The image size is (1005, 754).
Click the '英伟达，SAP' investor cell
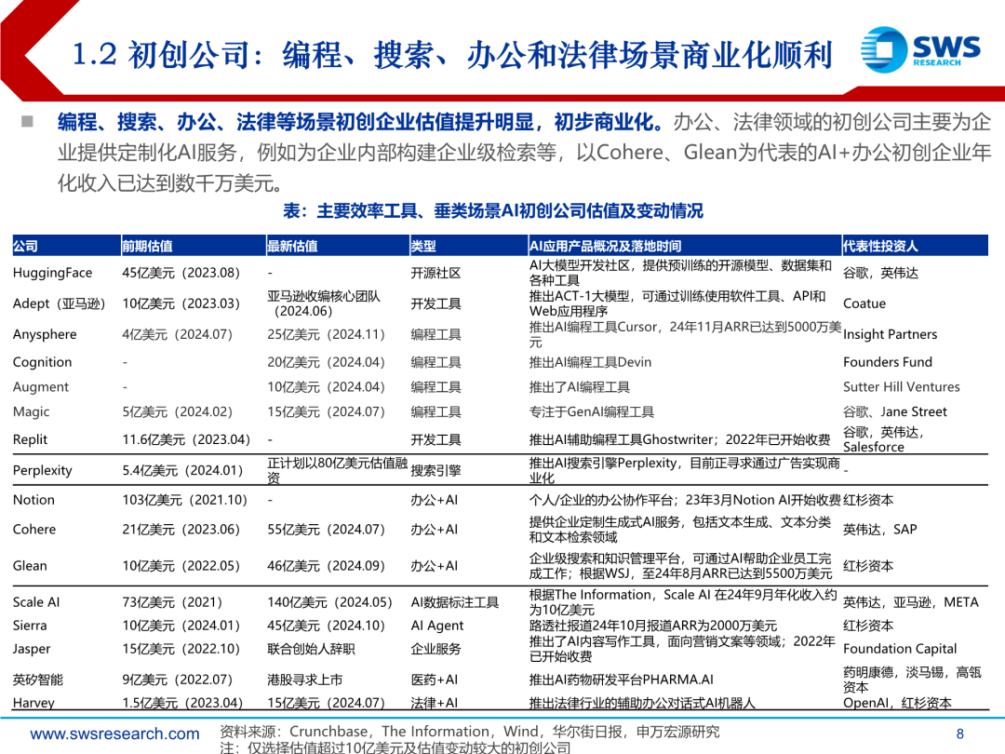(880, 530)
